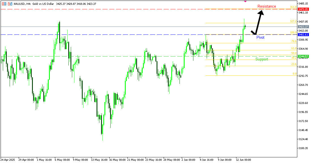The width and height of the screenshot is (312, 163).
Task: Click the 6 May 08:00 date label
Action: coord(62,160)
